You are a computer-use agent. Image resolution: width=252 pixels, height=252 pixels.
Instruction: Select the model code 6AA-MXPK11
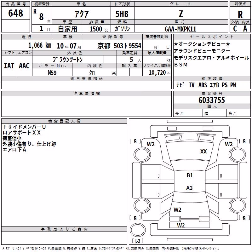(x=180, y=29)
